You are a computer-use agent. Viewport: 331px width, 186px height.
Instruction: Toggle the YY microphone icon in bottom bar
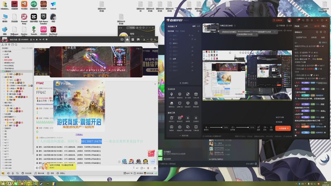point(13,173)
